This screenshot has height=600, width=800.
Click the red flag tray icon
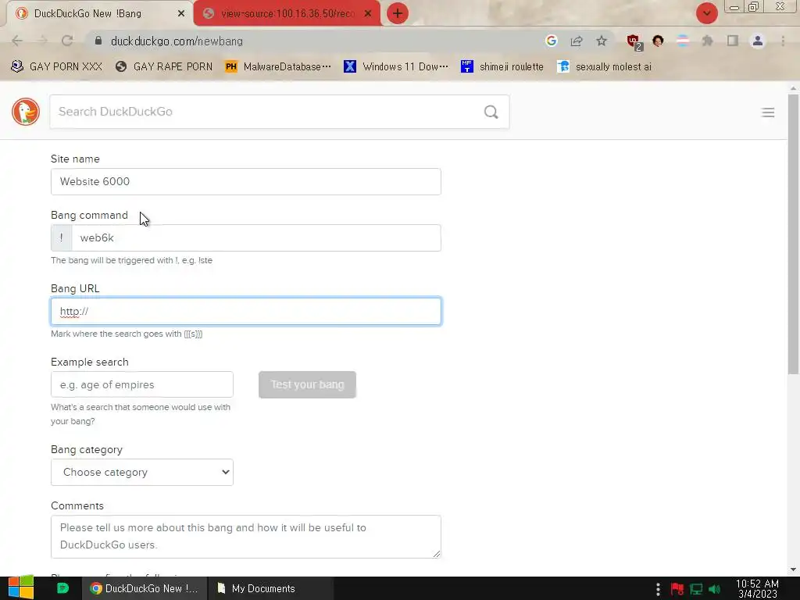click(677, 589)
